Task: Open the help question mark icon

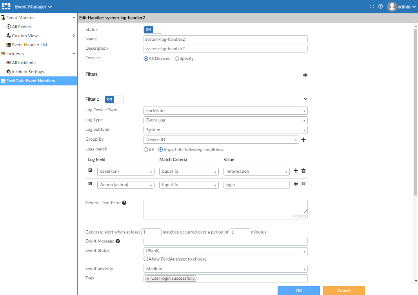Action: [380, 6]
